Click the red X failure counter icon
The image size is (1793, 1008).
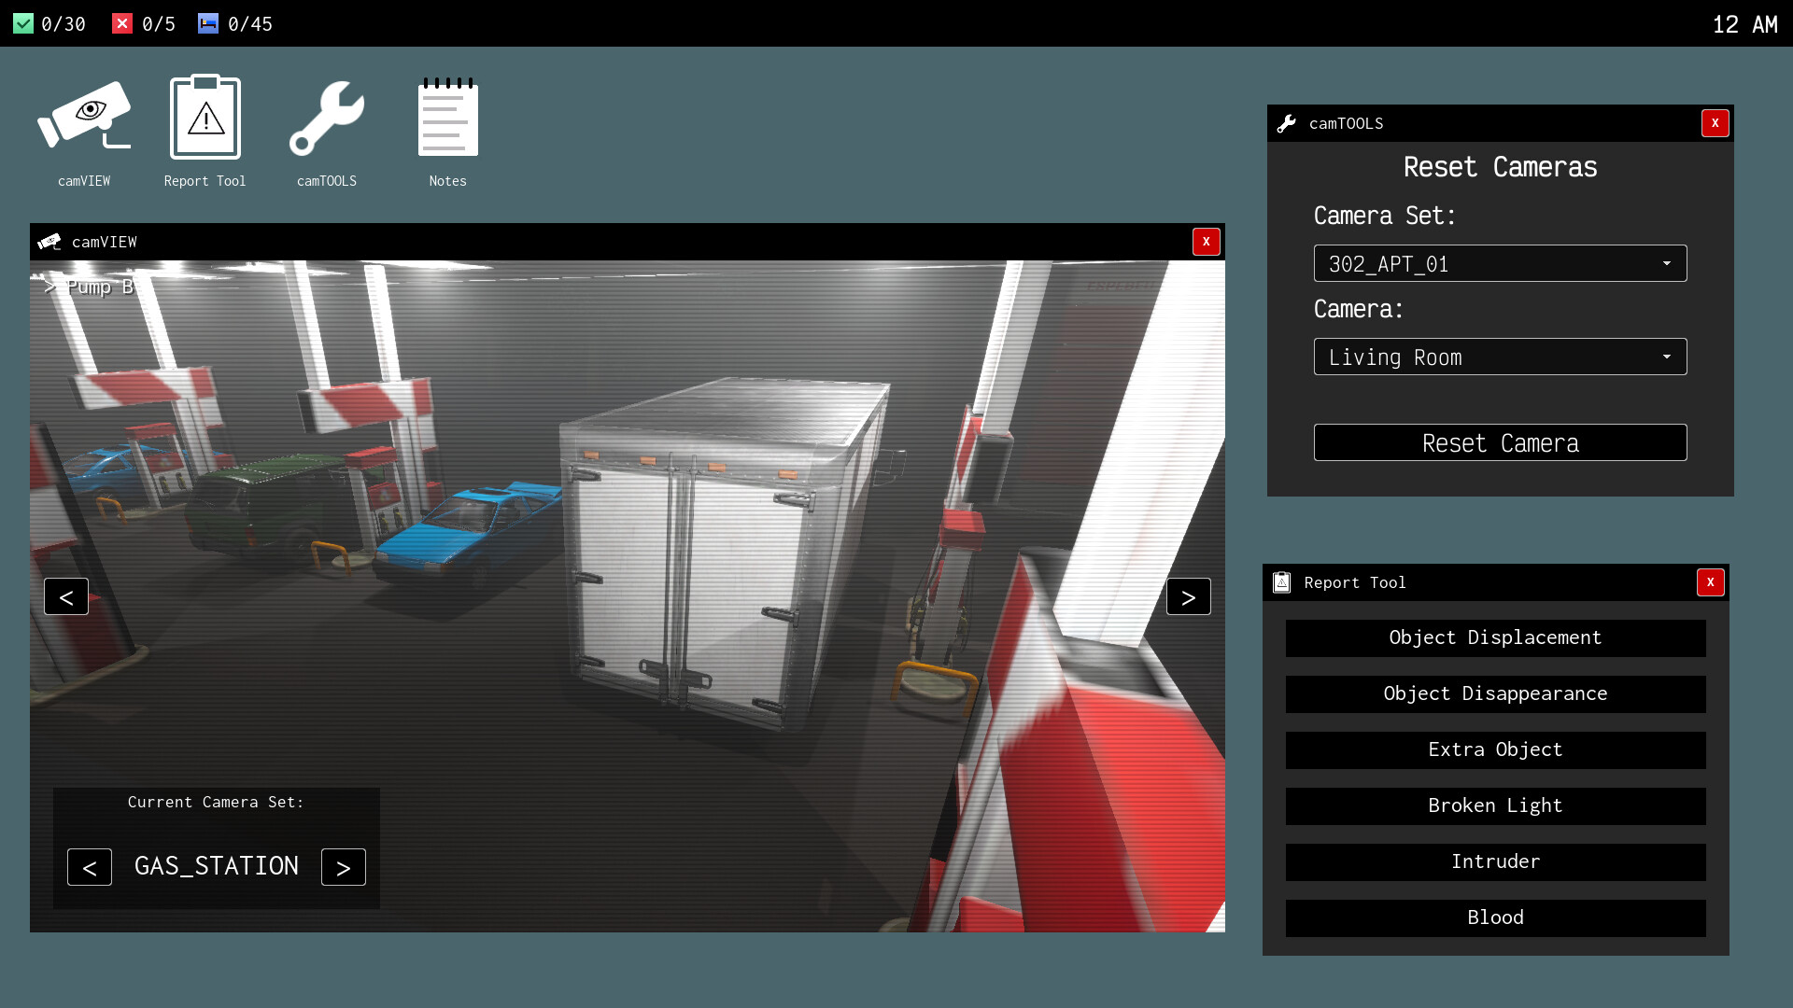[x=122, y=23]
